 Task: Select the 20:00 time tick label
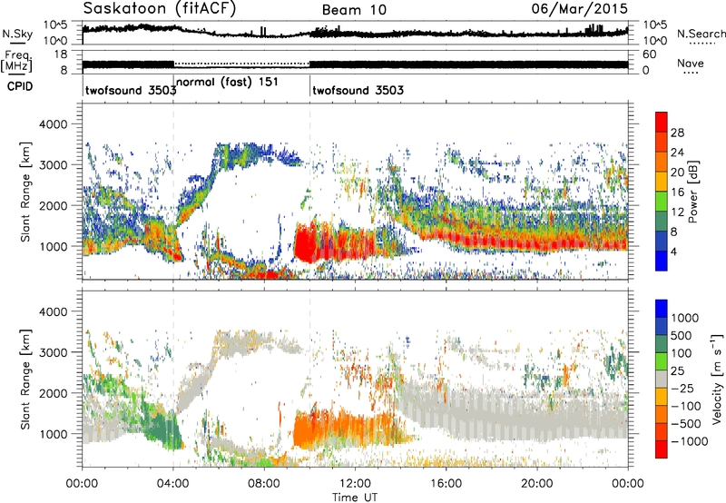537,484
